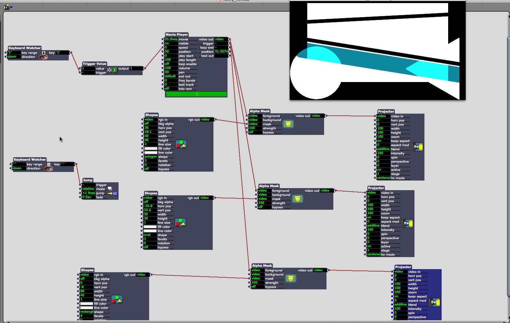Screen dimensions: 510x323
Task: Open the blend 'additive' option on top Projector
Action: click(x=384, y=149)
